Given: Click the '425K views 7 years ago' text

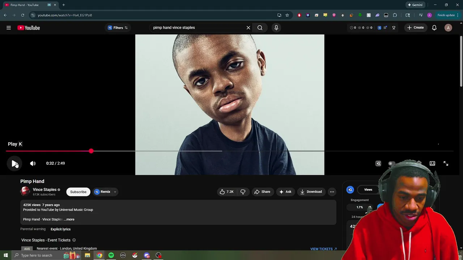Looking at the screenshot, I should 41,205.
